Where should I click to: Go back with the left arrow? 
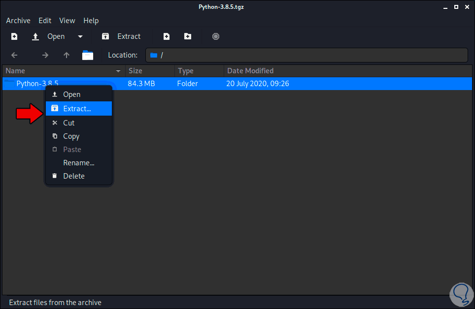click(14, 55)
